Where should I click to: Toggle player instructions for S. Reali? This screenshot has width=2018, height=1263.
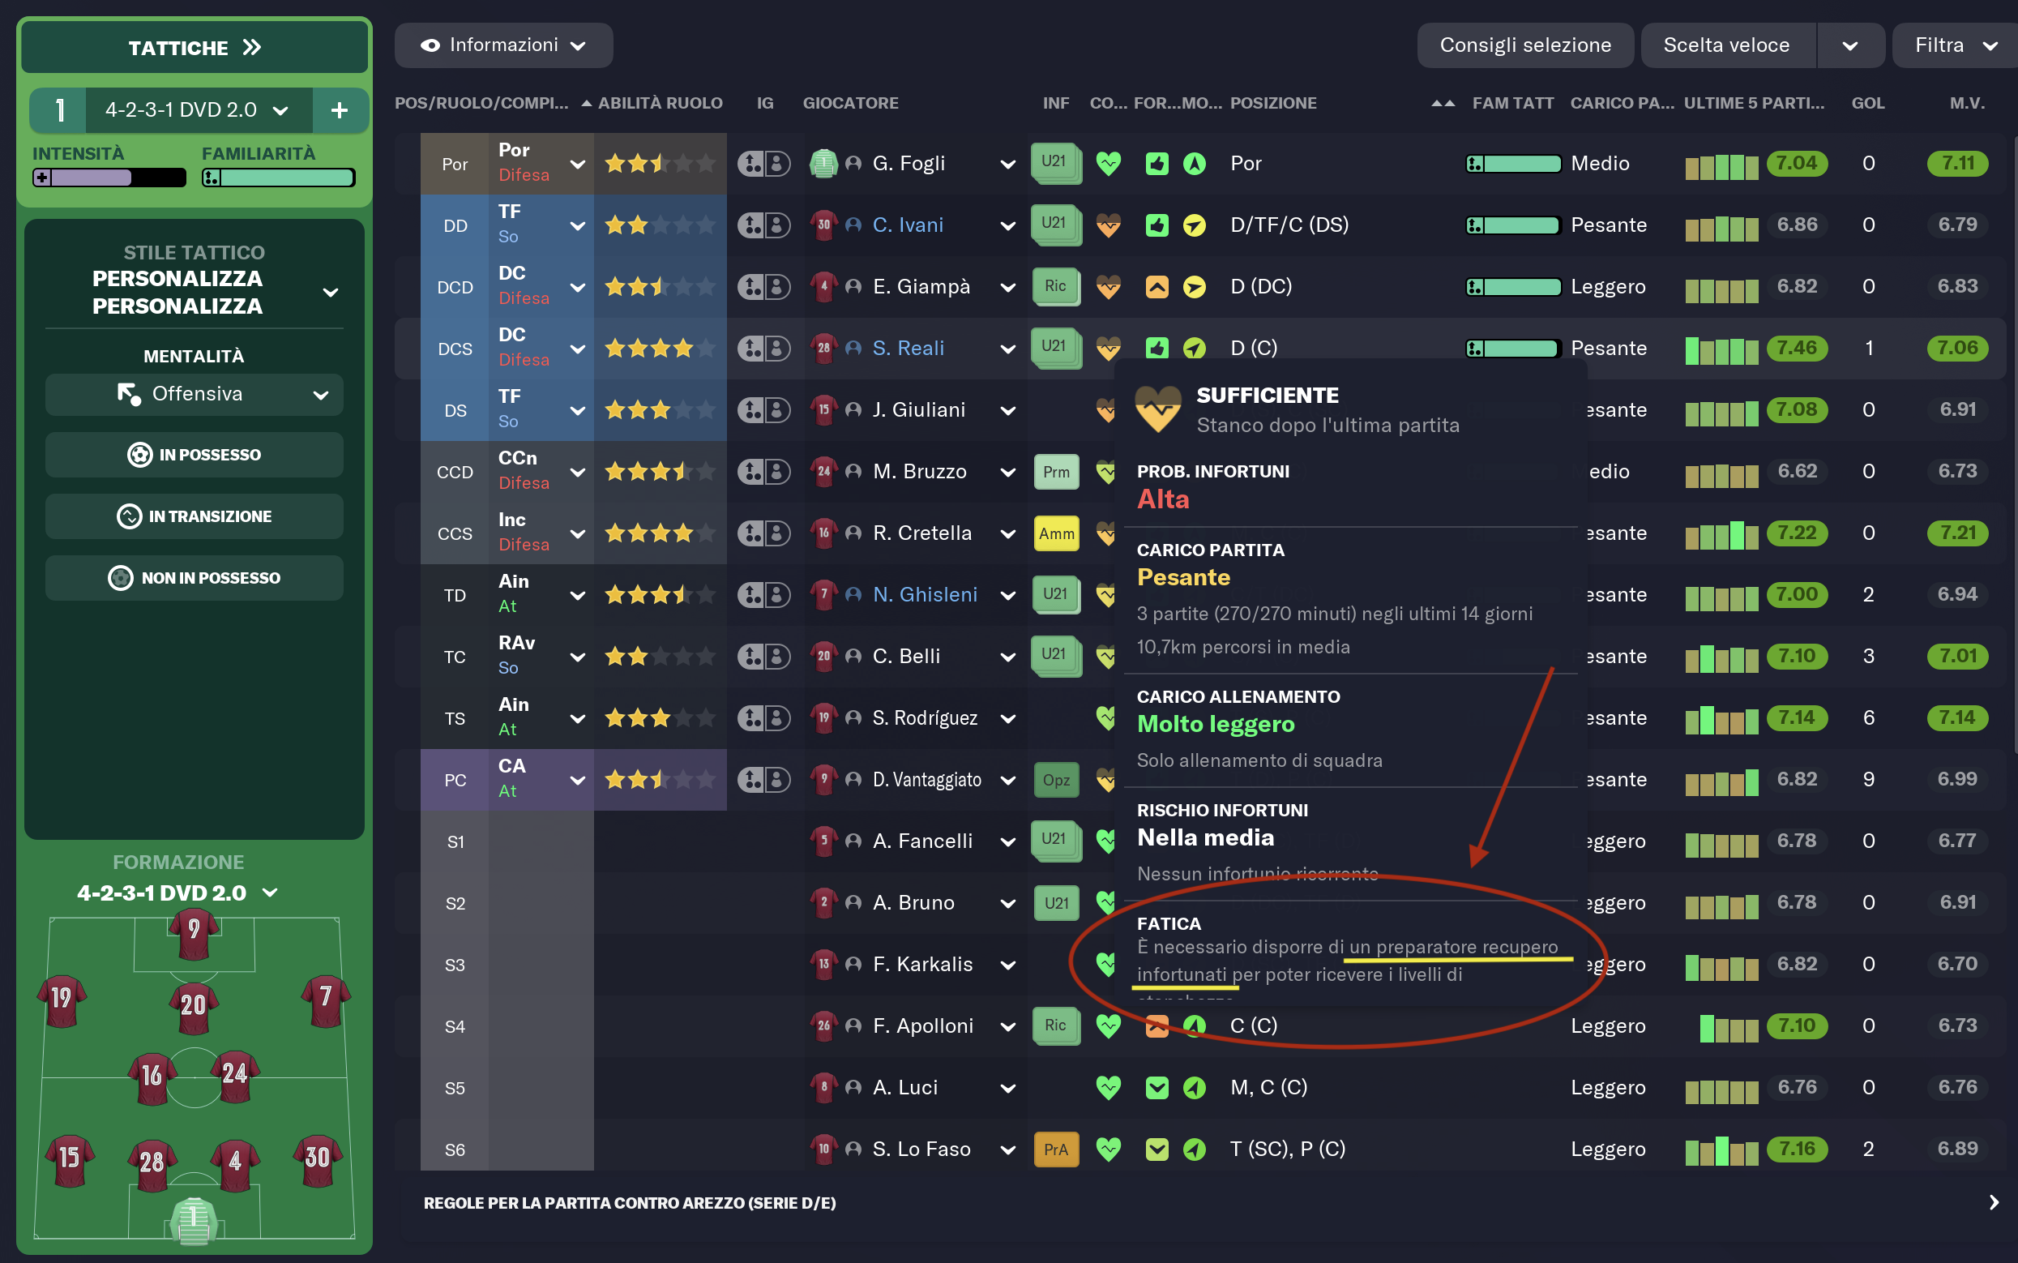[763, 349]
